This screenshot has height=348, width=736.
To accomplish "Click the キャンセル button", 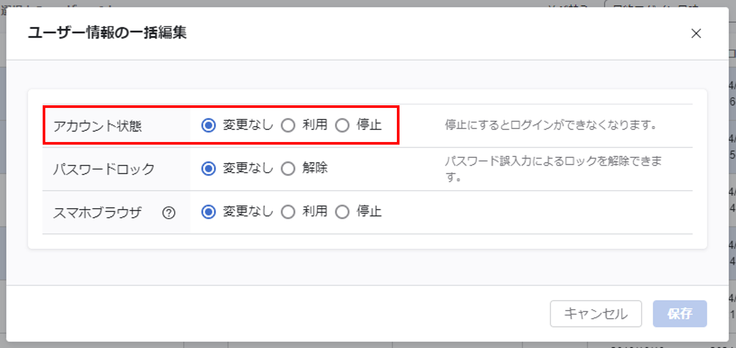I will [x=596, y=314].
